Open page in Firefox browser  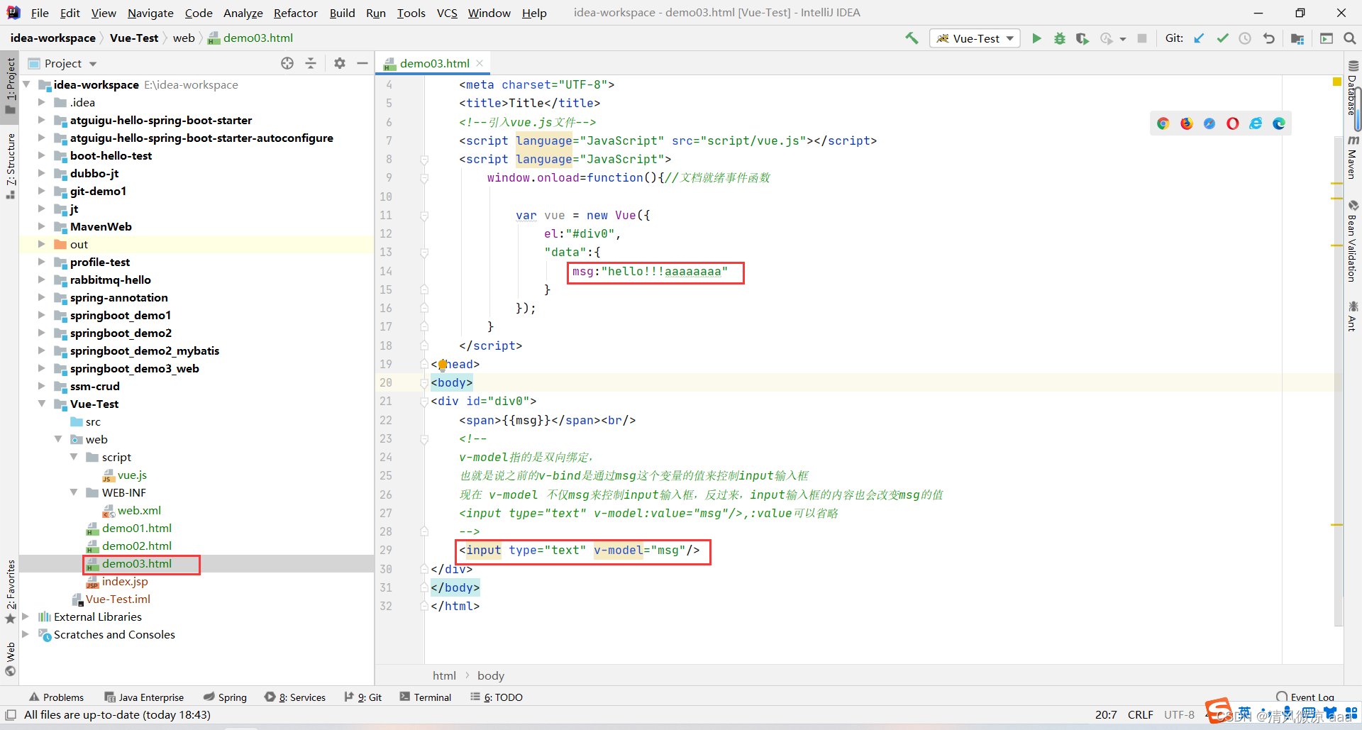pyautogui.click(x=1186, y=123)
